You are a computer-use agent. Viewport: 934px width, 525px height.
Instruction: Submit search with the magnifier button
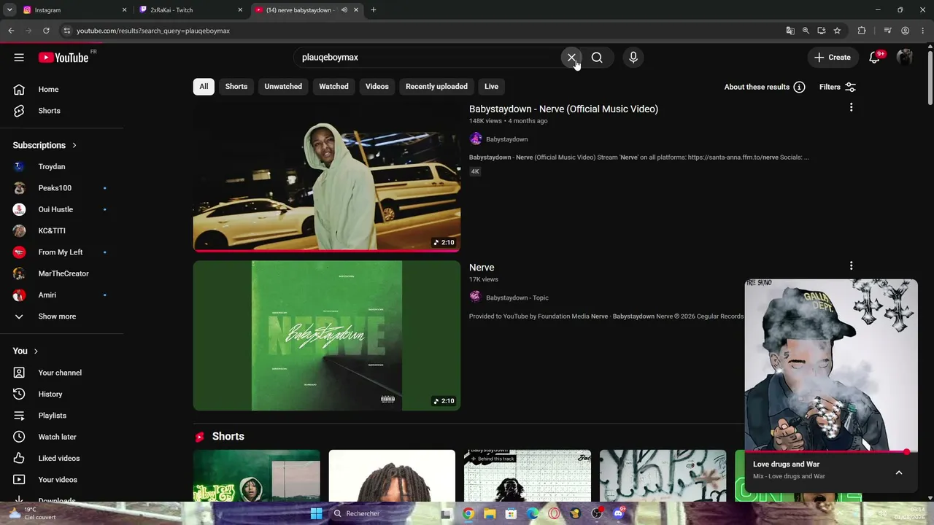(x=597, y=58)
